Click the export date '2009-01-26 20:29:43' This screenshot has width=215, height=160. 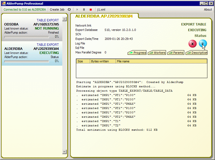pos(119,39)
